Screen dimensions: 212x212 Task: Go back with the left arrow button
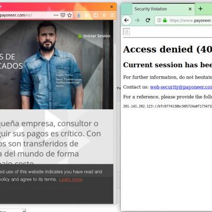[x=127, y=20]
